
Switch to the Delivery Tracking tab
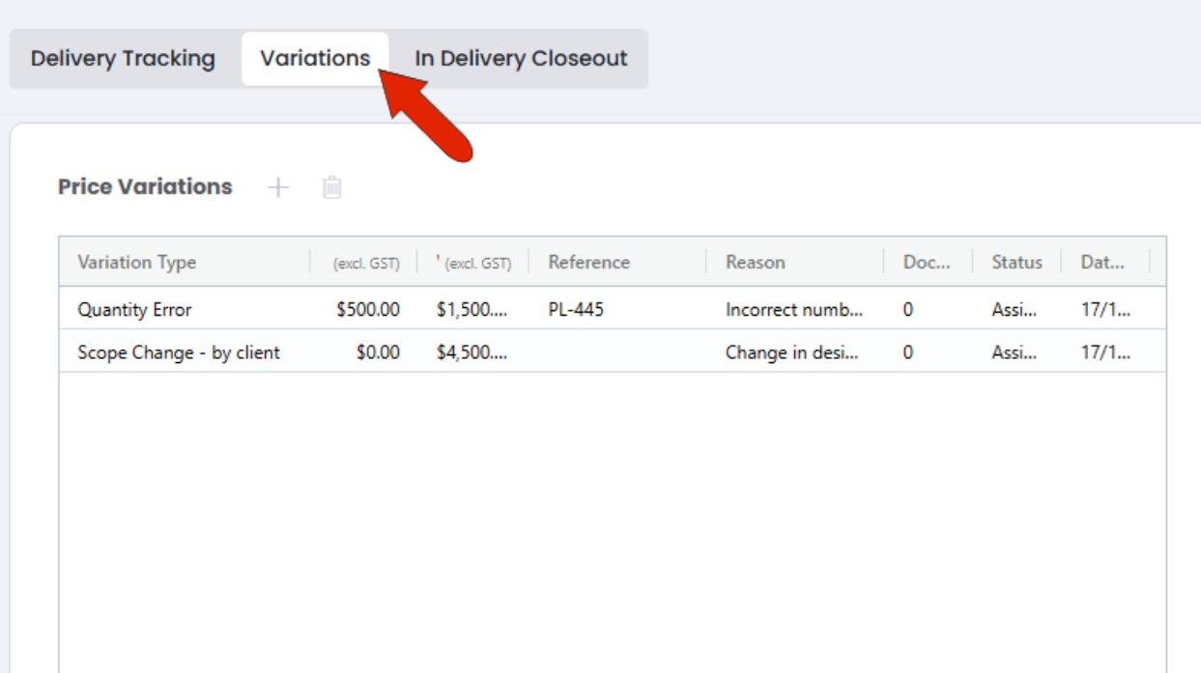pos(123,58)
